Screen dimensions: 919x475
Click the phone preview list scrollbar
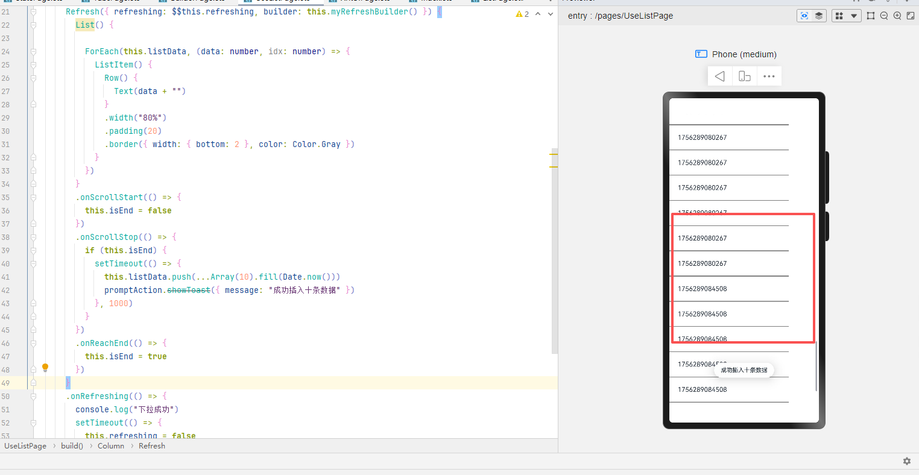(816, 366)
